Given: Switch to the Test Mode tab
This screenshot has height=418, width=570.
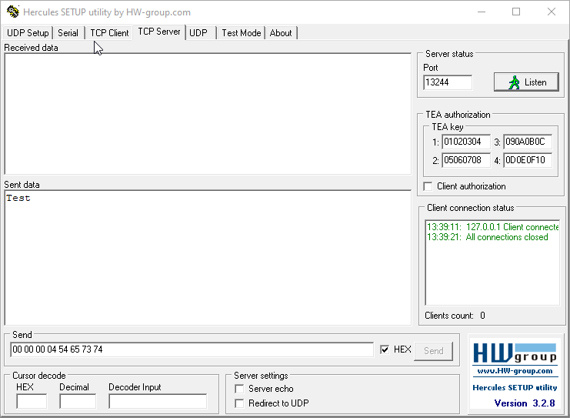Looking at the screenshot, I should [242, 33].
